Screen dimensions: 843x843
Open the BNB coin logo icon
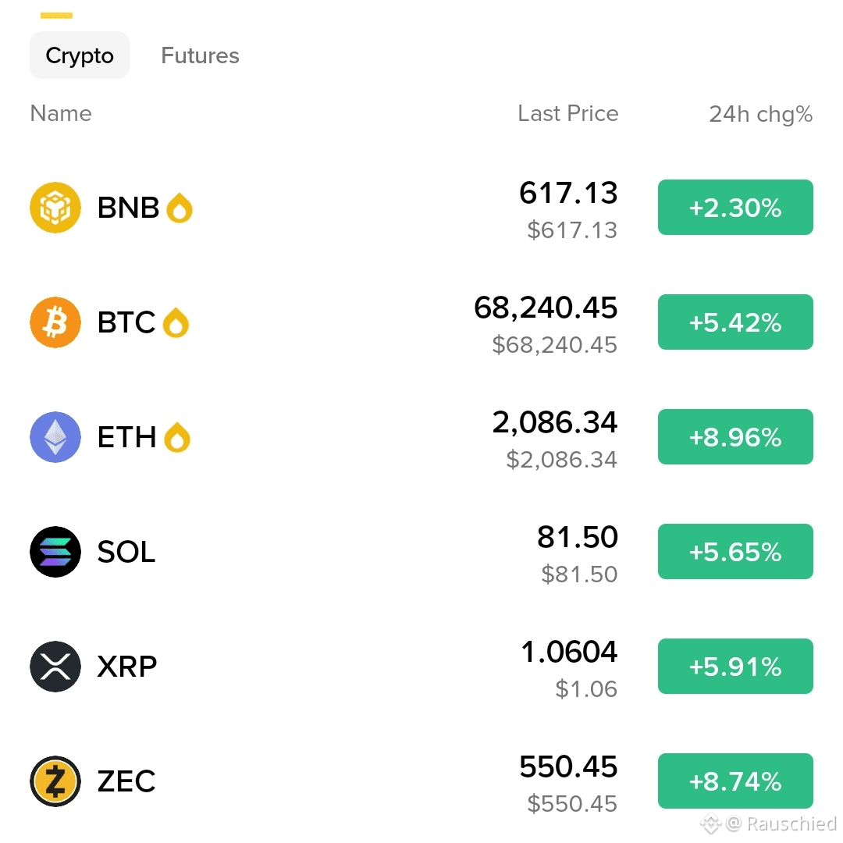(x=55, y=208)
